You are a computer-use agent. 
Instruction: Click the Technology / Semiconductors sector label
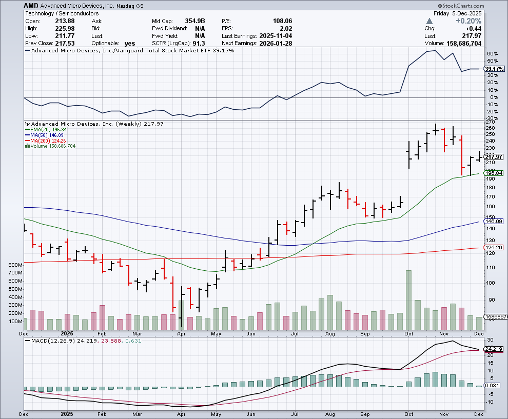[61, 14]
